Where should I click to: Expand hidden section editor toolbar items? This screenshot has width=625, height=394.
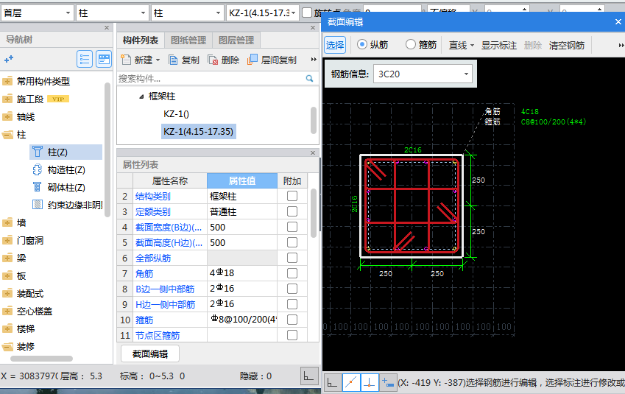621,45
